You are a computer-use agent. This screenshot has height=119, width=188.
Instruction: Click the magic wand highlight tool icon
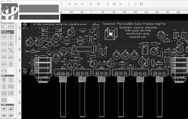(91, 4)
